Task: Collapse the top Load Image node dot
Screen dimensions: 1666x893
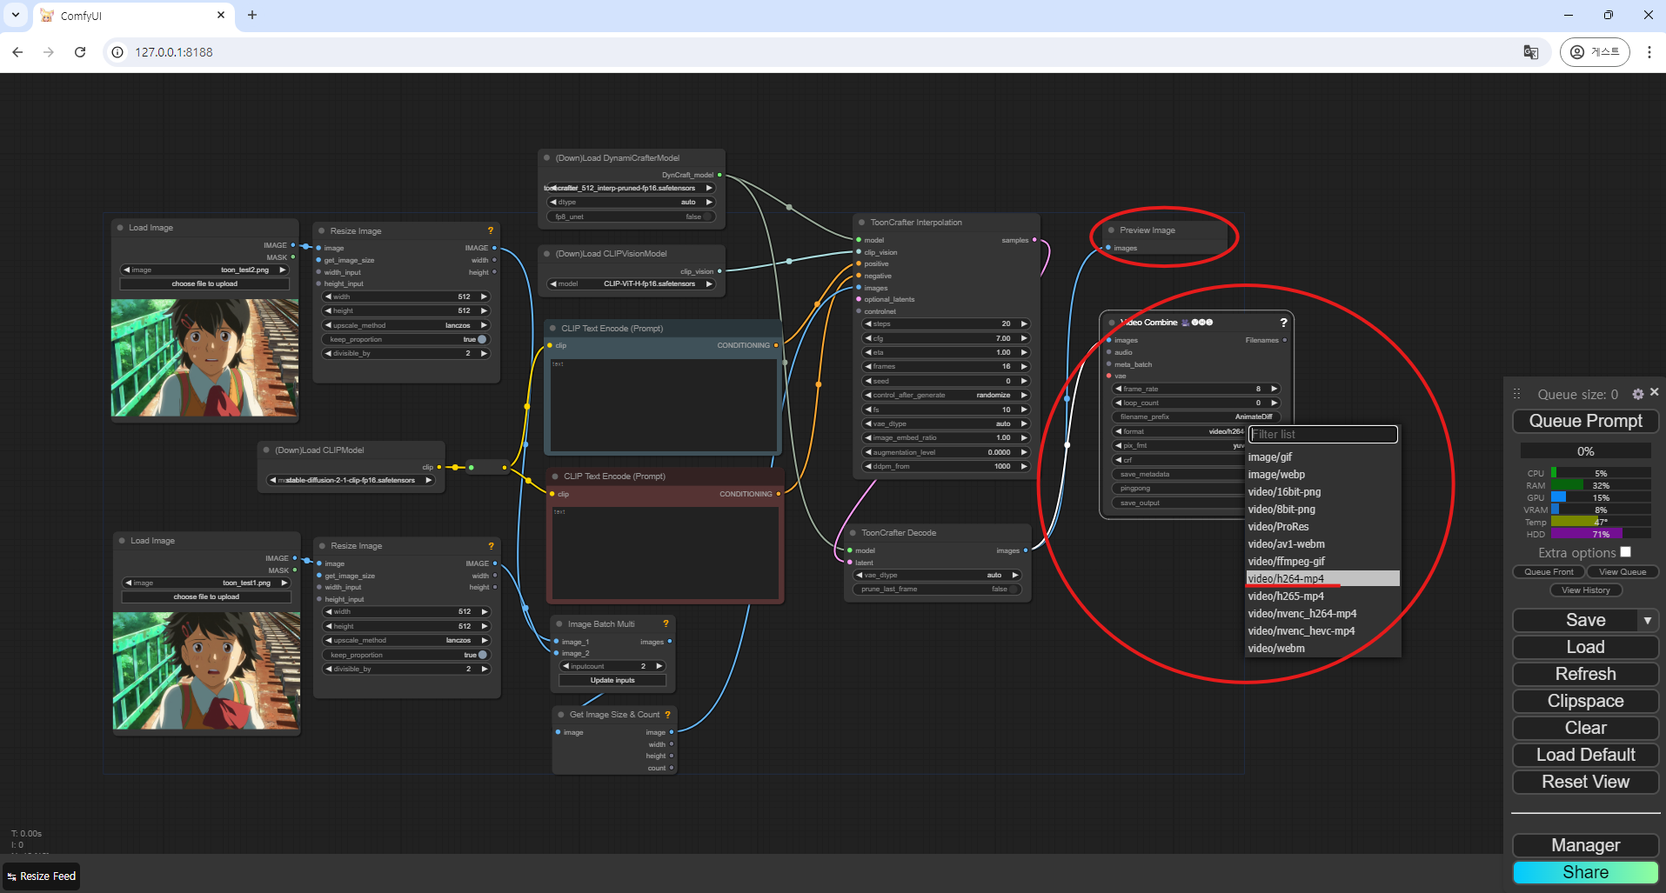Action: 120,228
